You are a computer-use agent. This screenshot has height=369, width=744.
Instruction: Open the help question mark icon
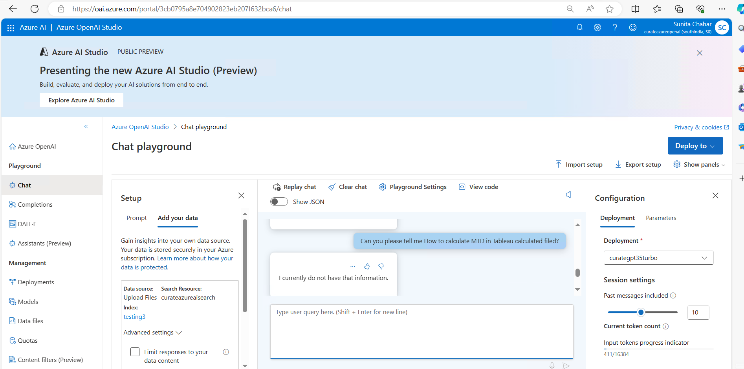pos(615,27)
